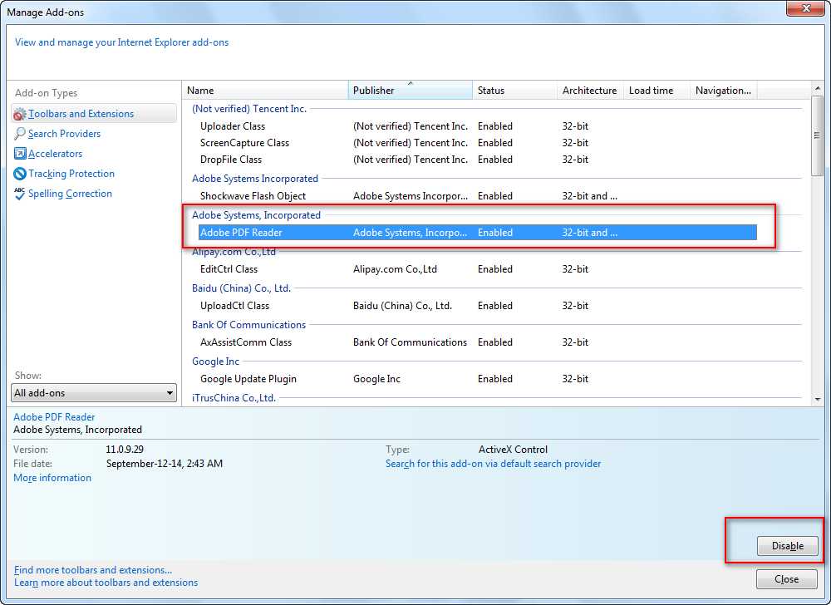Sort by the Status column header

pos(514,91)
